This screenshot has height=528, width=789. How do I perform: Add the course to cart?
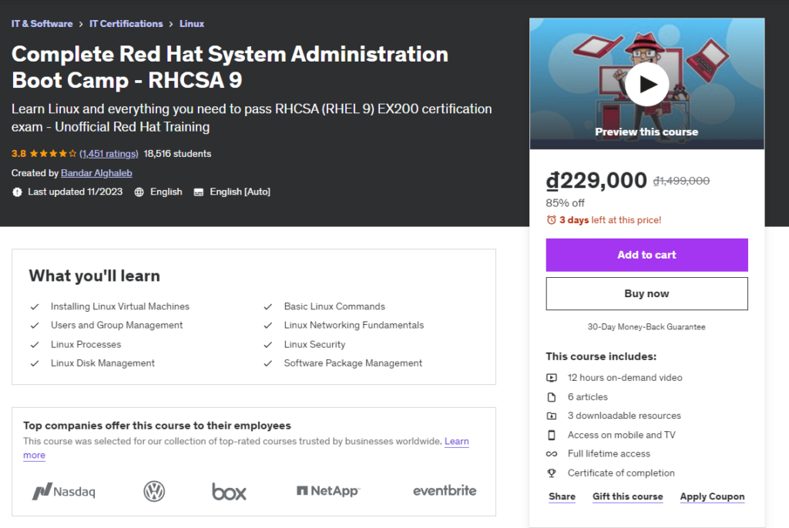pos(646,255)
